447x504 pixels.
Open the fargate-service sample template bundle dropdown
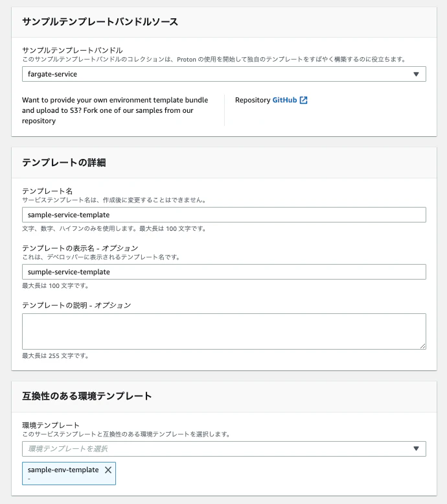(223, 74)
